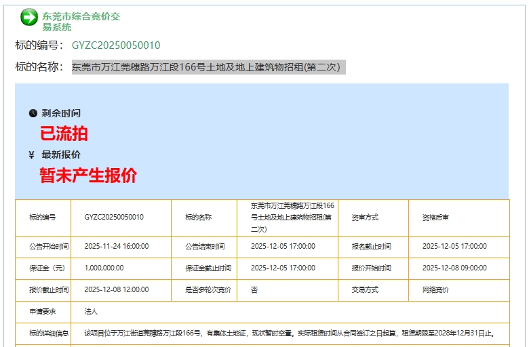
Task: Click the 报名截止时间 date value cell
Action: click(454, 247)
